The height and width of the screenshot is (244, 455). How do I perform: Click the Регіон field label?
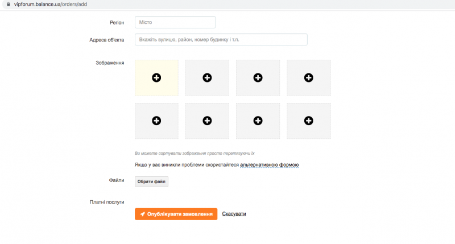coord(117,22)
